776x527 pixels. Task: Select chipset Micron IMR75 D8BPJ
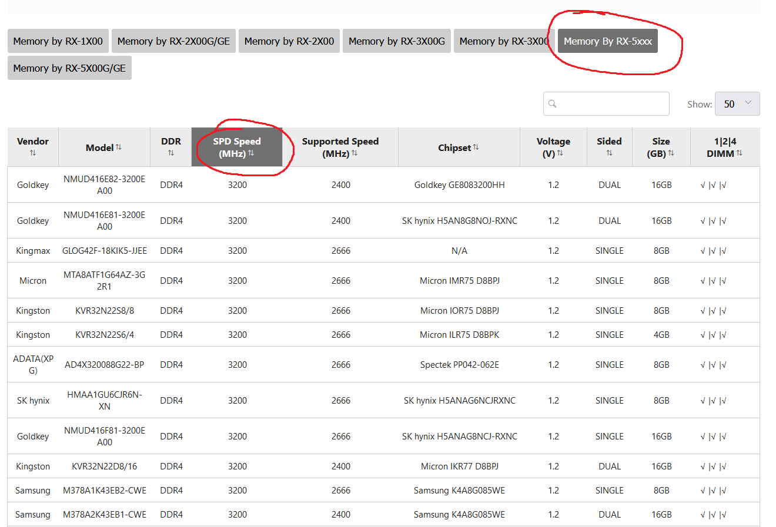click(459, 280)
